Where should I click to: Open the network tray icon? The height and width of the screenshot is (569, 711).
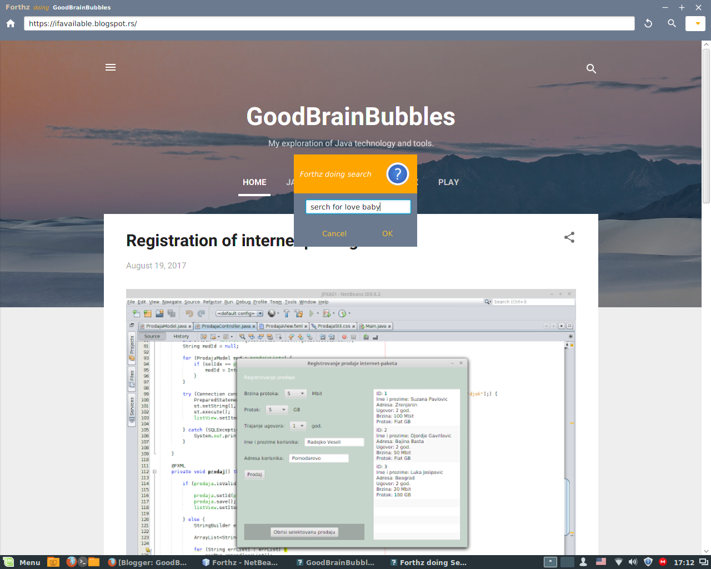click(x=618, y=562)
